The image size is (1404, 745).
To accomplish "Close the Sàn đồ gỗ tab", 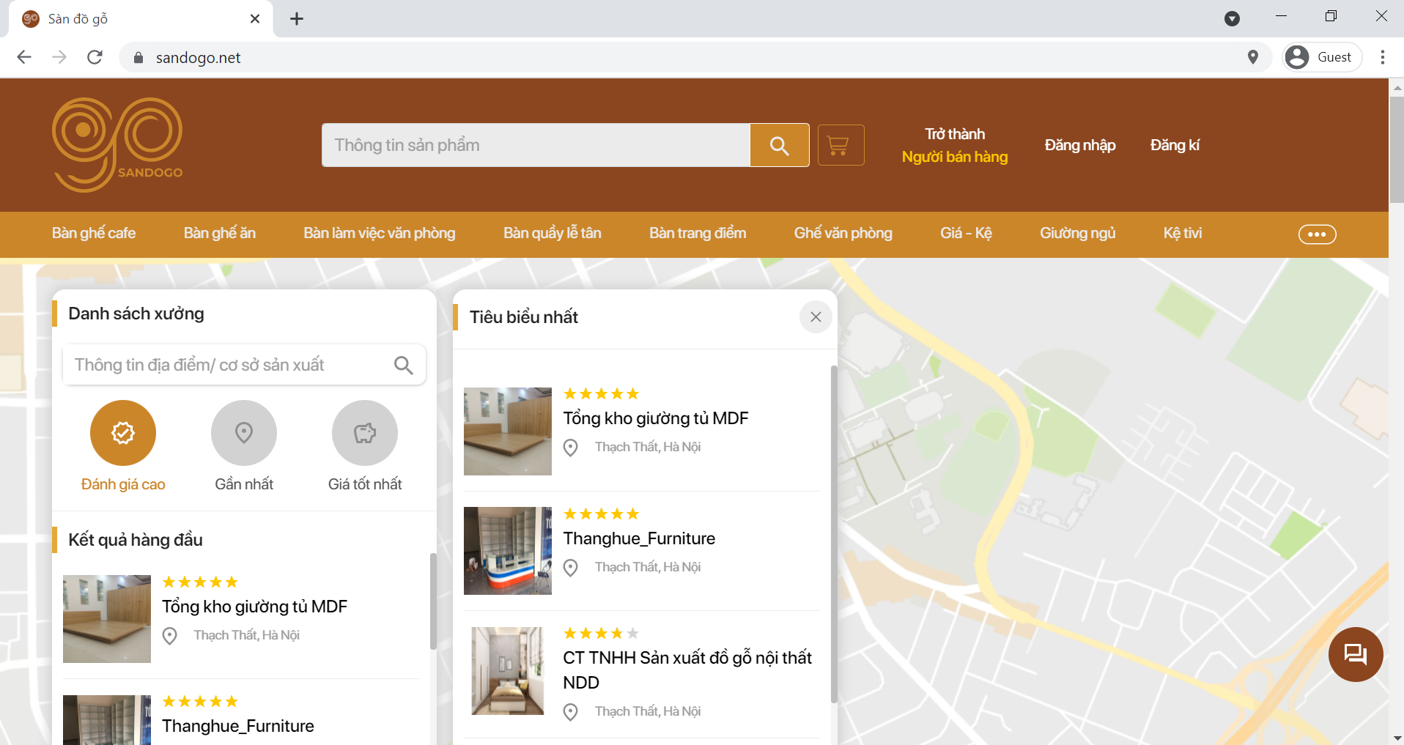I will pyautogui.click(x=255, y=19).
